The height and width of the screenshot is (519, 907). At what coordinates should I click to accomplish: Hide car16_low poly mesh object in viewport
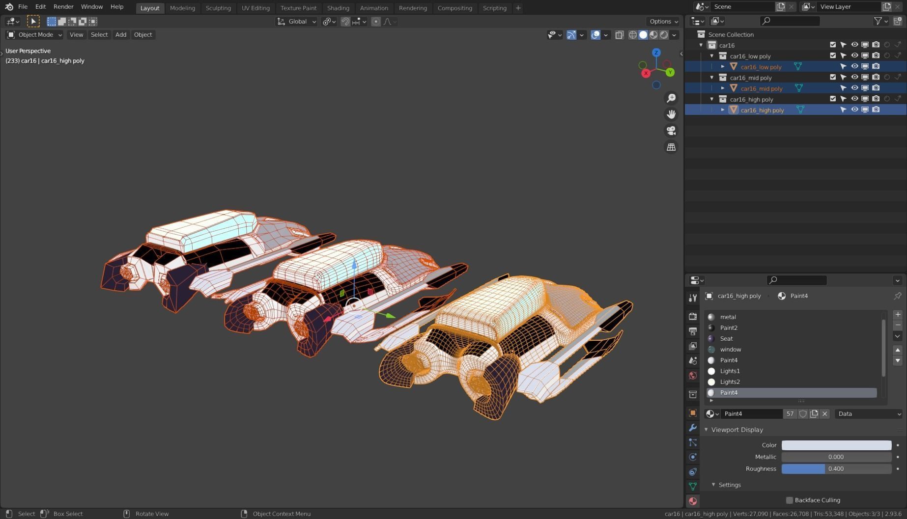coord(854,66)
